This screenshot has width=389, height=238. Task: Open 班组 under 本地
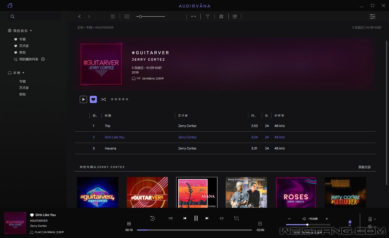click(22, 94)
